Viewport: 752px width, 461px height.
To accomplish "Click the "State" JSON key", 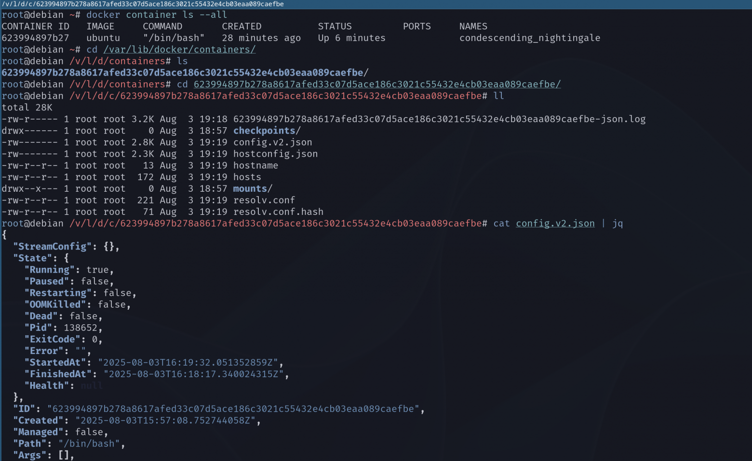I will point(33,258).
